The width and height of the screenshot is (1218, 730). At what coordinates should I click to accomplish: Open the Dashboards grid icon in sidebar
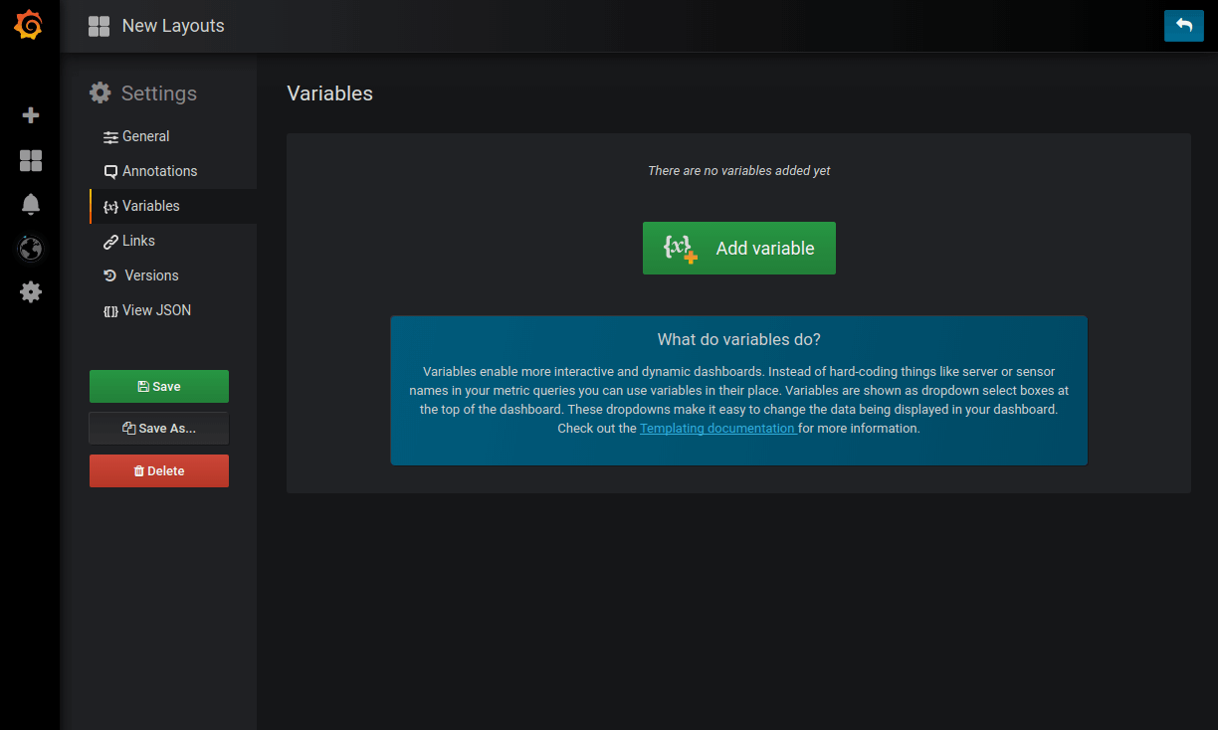pyautogui.click(x=31, y=160)
